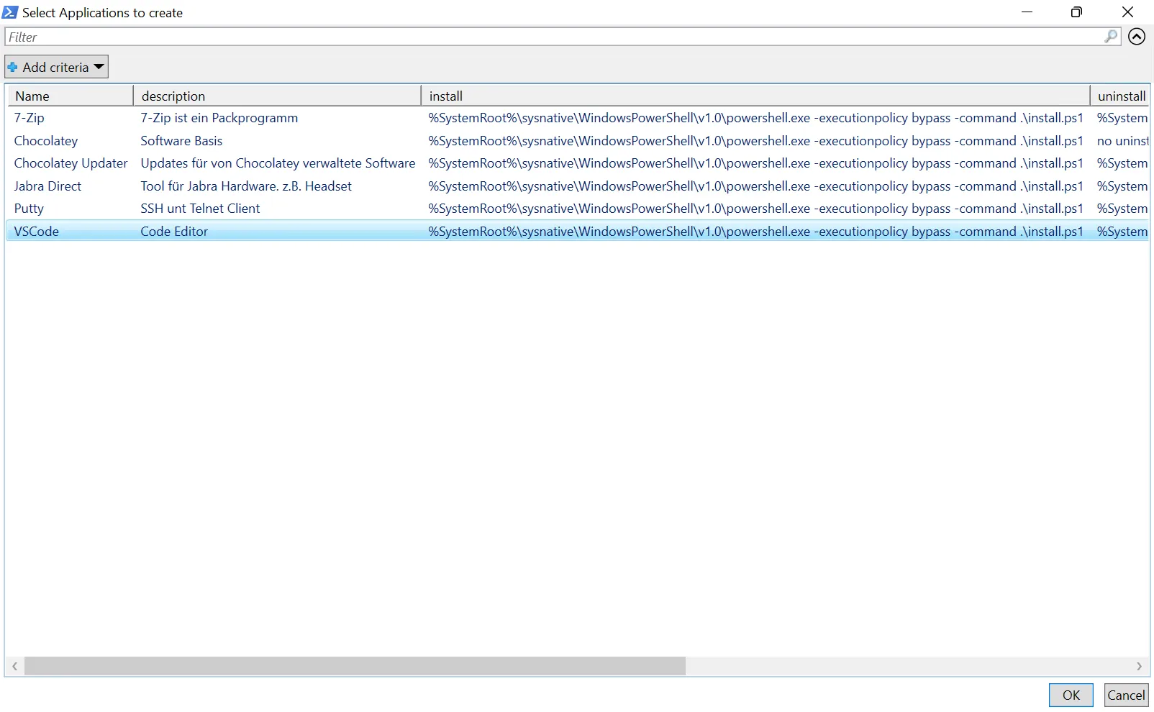Sort by the uninstall column header
This screenshot has width=1154, height=712.
pos(1119,96)
